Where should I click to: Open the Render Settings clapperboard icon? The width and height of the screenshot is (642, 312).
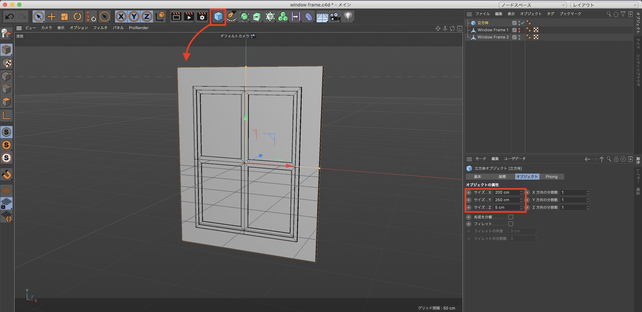point(202,16)
